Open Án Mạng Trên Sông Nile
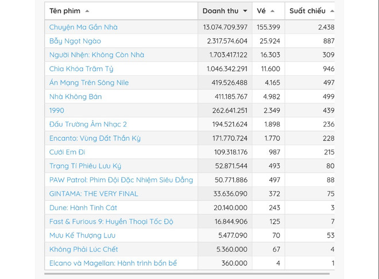 (x=89, y=83)
